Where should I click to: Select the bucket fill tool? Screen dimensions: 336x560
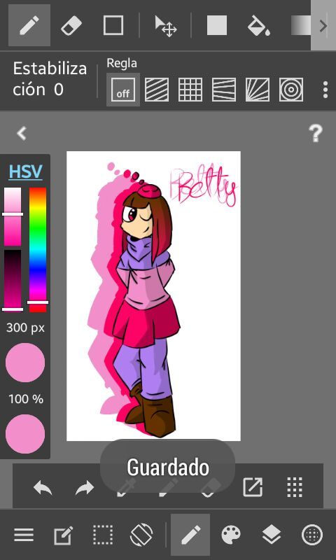point(259,25)
